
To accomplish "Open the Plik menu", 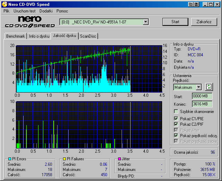I will [6, 11].
